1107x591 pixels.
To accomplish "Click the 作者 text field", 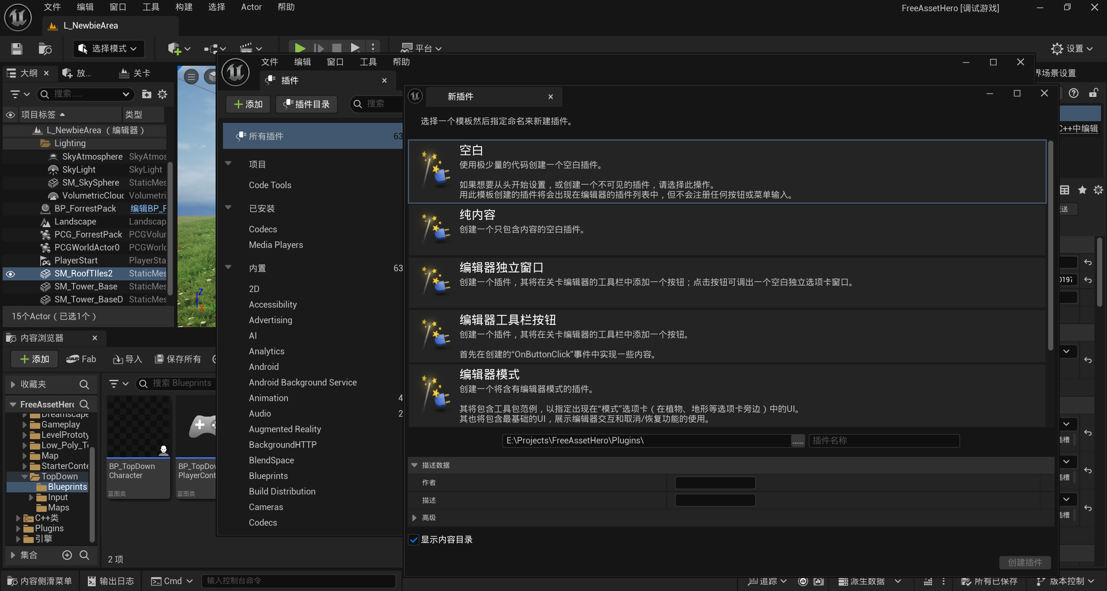I will [715, 483].
